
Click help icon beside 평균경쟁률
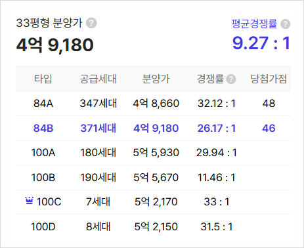285,24
